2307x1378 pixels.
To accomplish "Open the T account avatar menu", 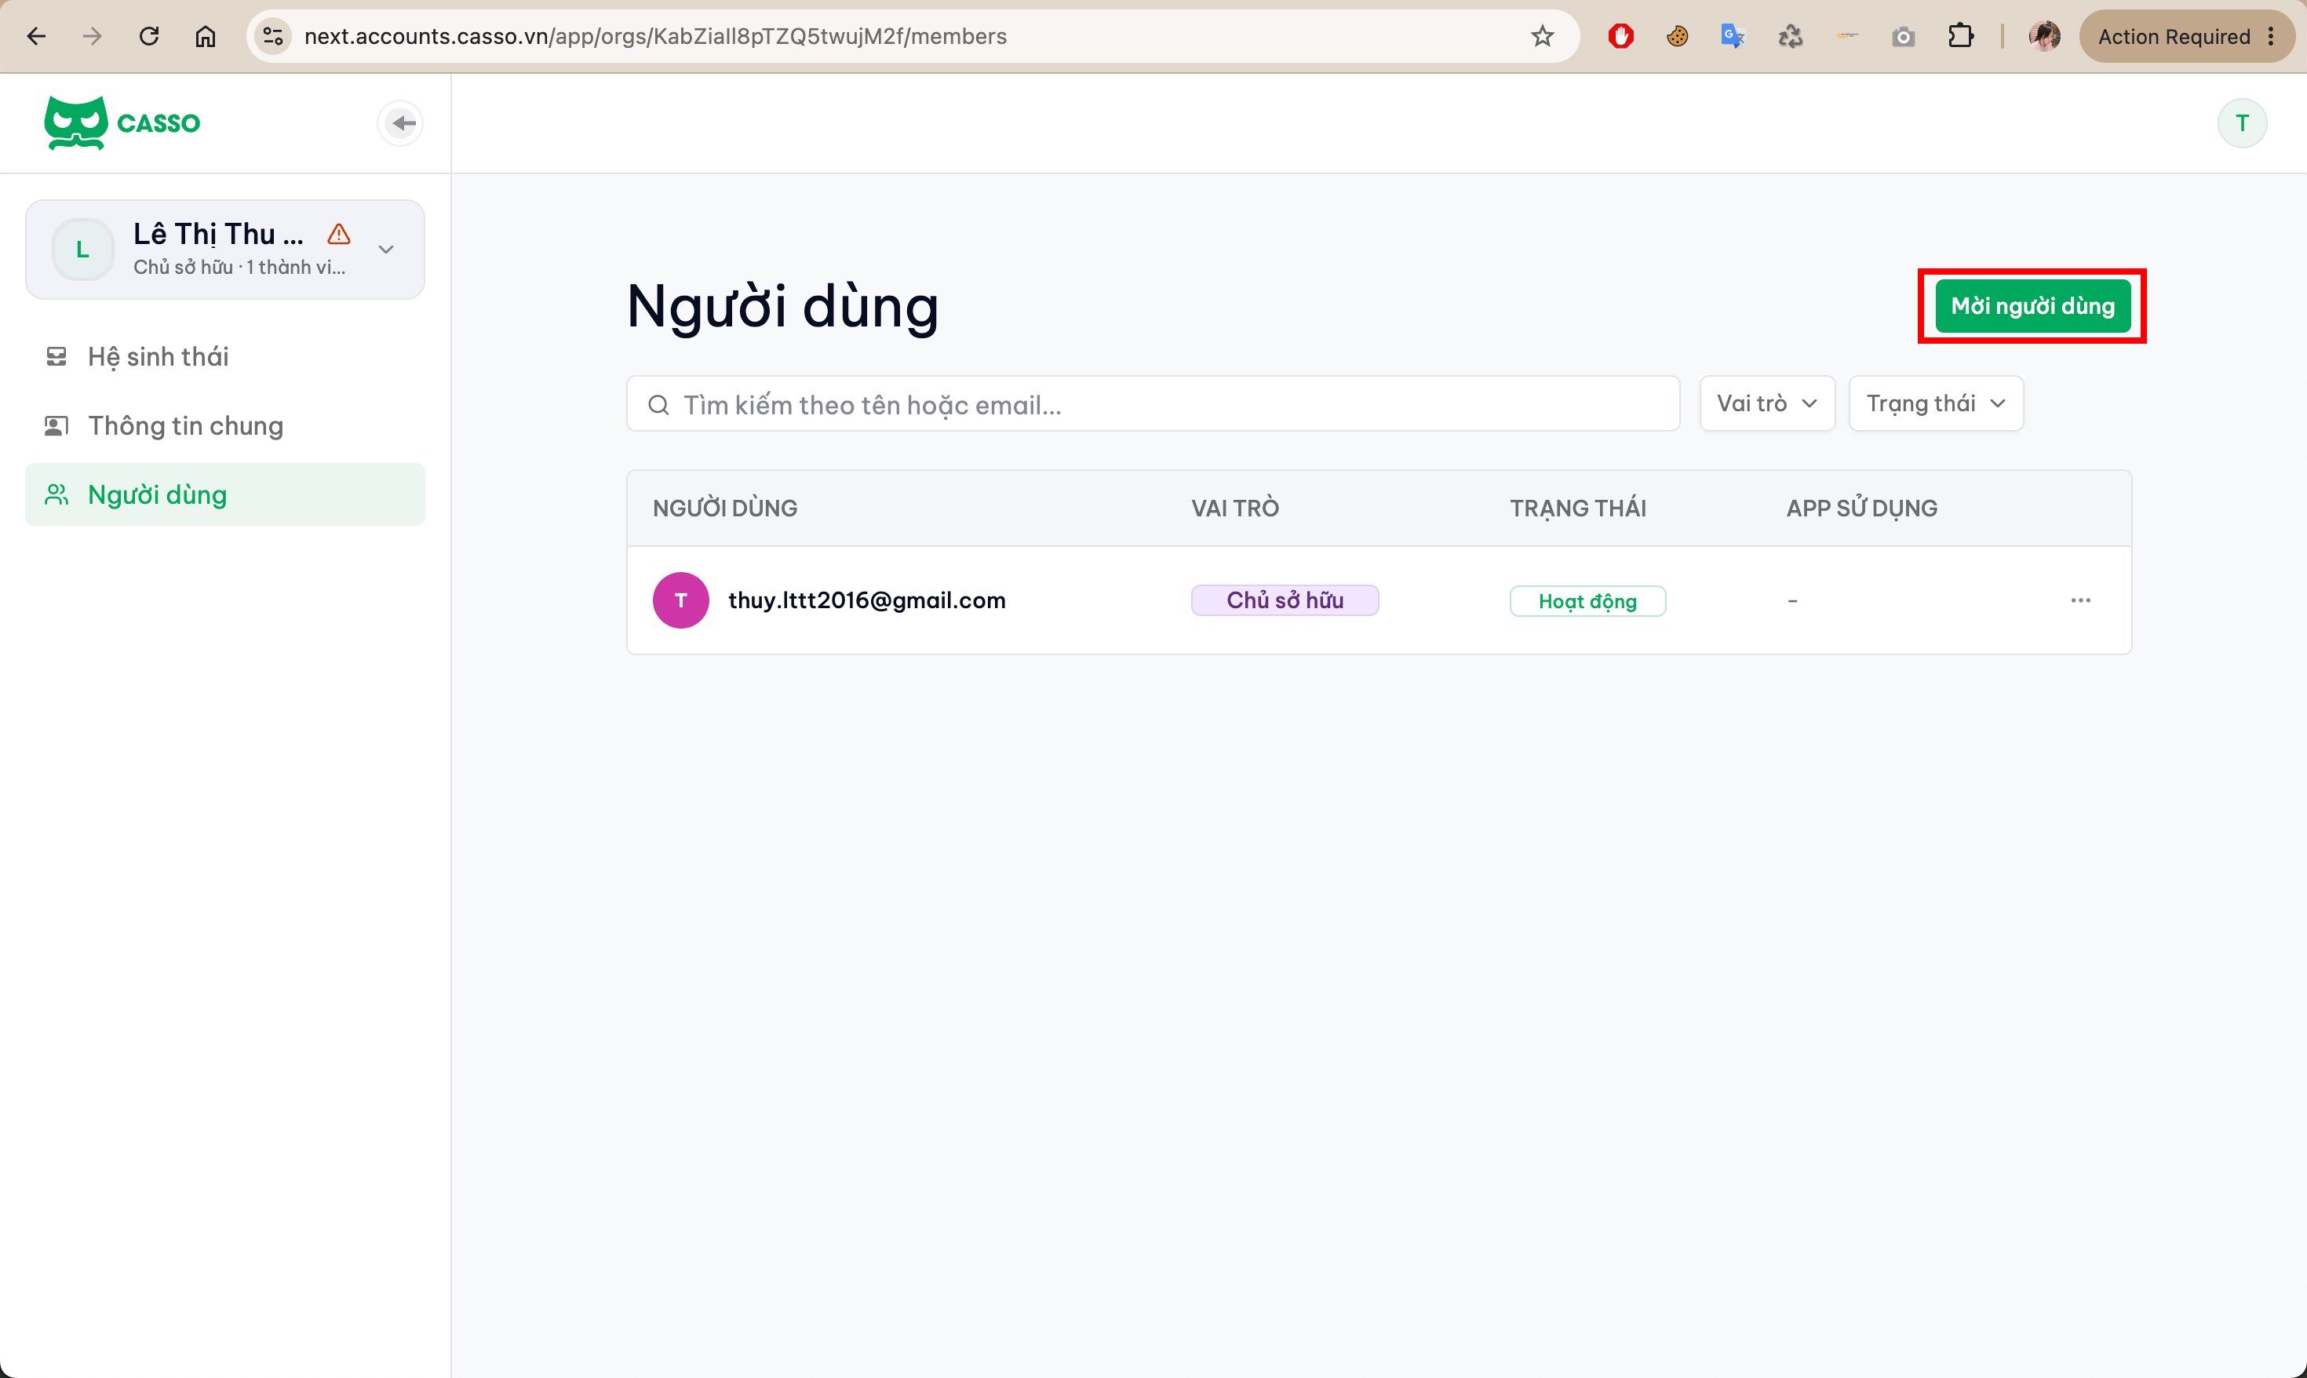I will [x=2241, y=122].
